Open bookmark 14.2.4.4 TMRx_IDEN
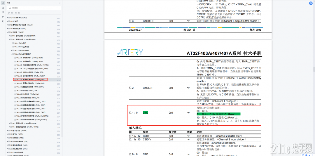 (32, 69)
